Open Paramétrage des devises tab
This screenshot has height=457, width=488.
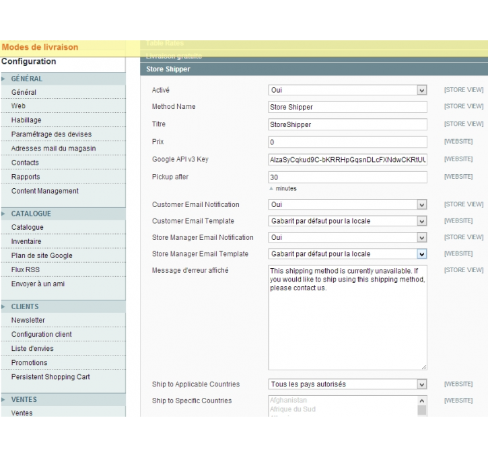coord(63,134)
